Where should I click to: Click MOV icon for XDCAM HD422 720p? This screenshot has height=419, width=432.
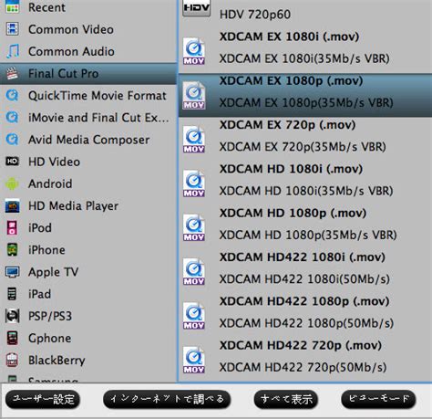click(194, 360)
